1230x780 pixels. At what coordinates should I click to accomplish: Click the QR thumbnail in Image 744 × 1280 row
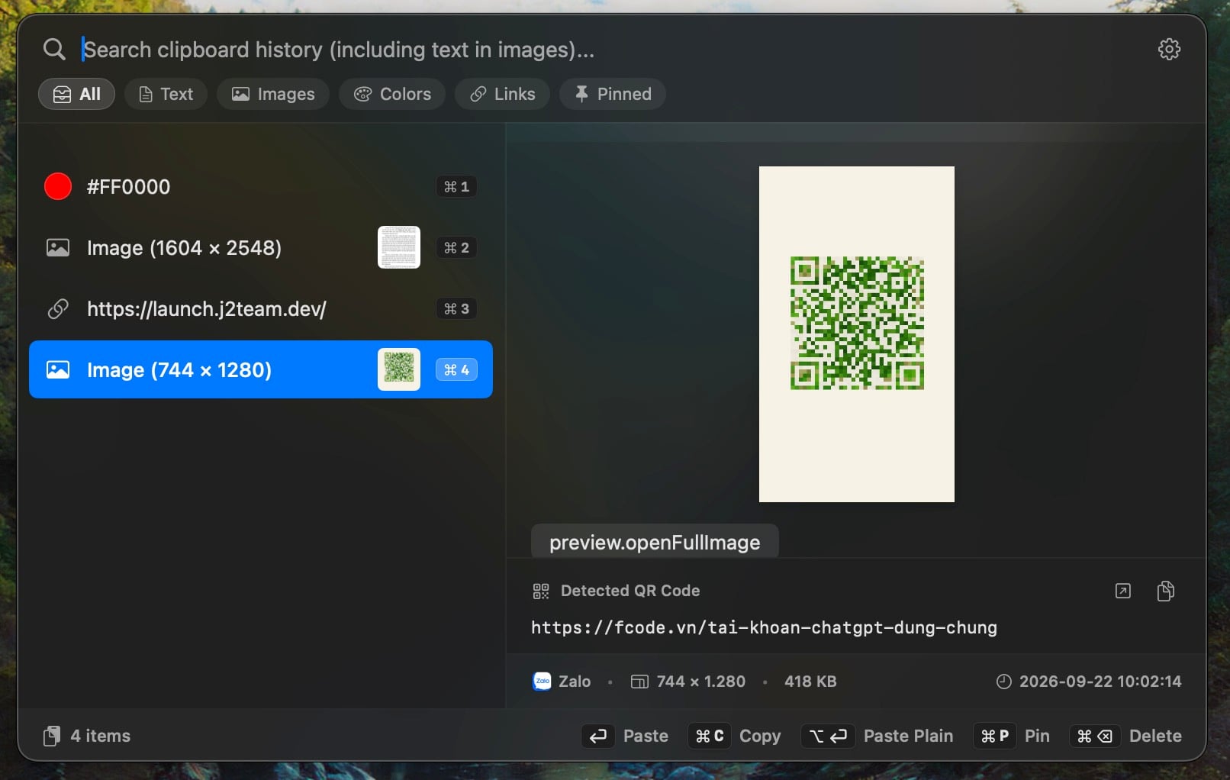(399, 369)
